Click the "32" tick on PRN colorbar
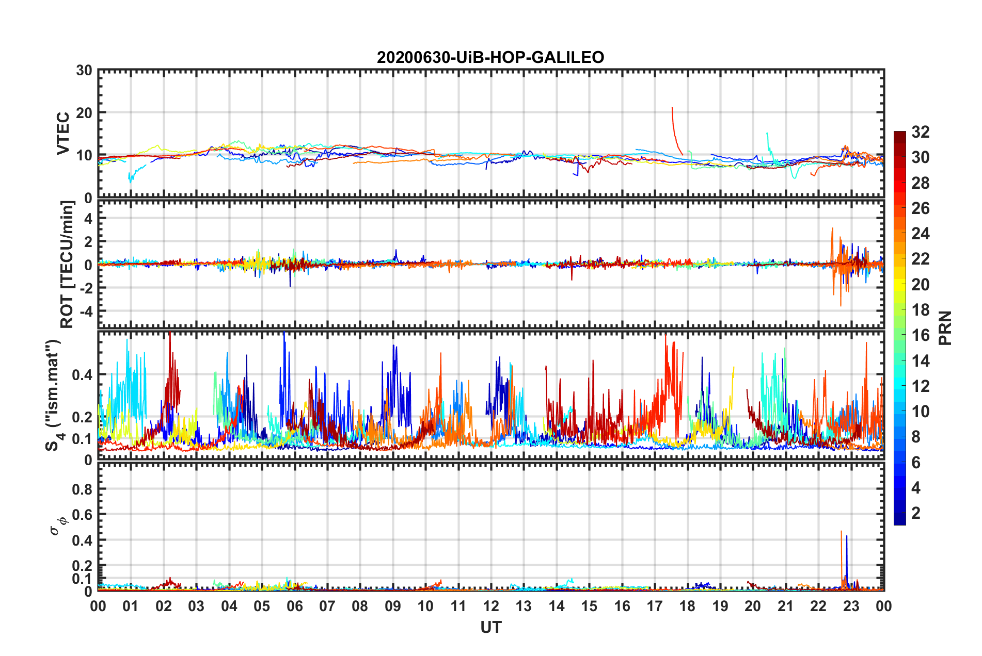 pyautogui.click(x=920, y=132)
